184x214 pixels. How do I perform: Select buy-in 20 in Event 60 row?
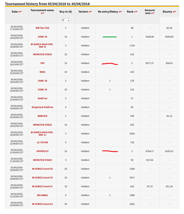click(66, 169)
